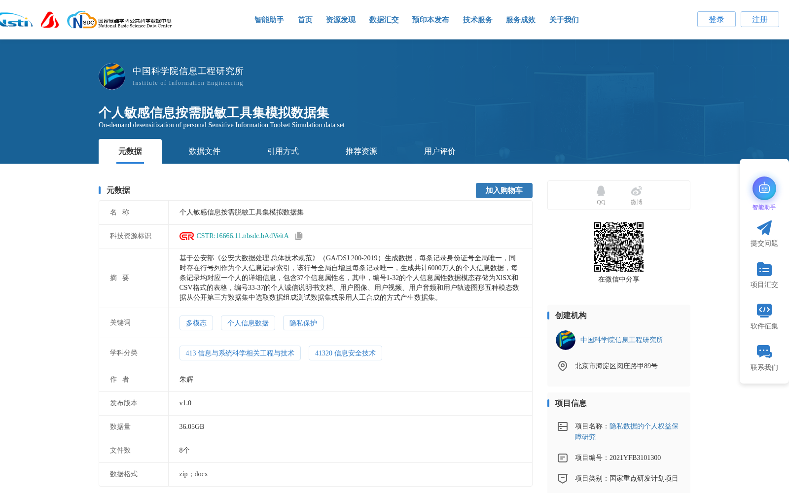The image size is (789, 493).
Task: Click the NSTL logo in header
Action: [16, 20]
